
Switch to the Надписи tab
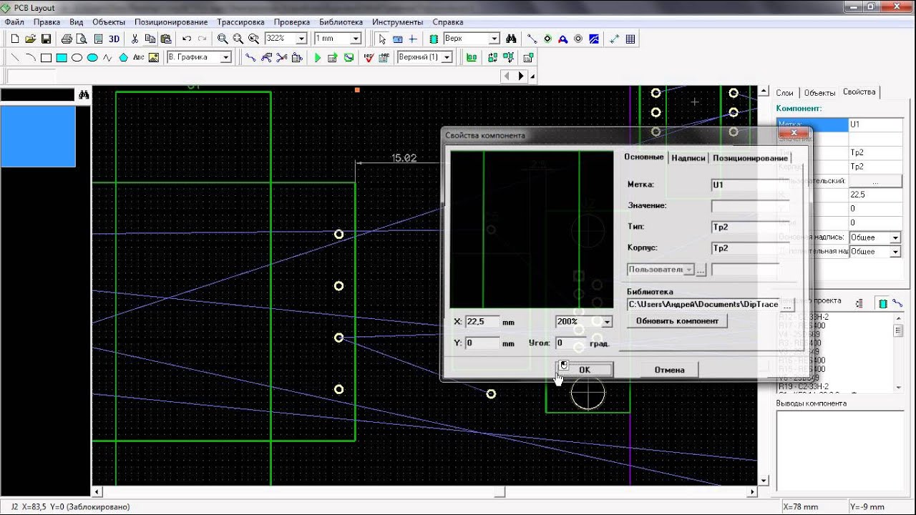(688, 158)
